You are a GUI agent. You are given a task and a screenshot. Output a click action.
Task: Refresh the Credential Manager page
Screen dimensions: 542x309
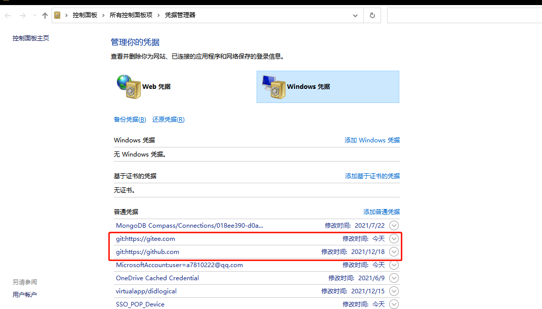coord(372,16)
